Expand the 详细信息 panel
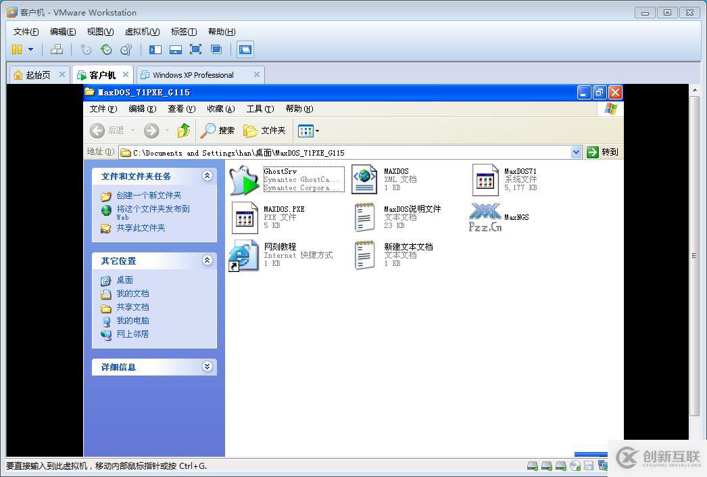Image resolution: width=707 pixels, height=477 pixels. pyautogui.click(x=207, y=367)
